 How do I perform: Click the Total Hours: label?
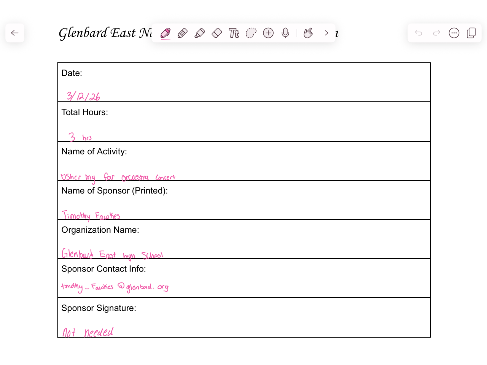tap(84, 112)
